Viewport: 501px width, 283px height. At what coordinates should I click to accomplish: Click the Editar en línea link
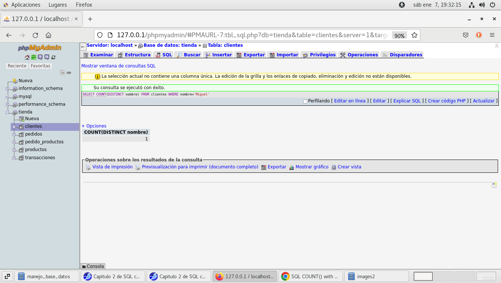click(x=350, y=101)
